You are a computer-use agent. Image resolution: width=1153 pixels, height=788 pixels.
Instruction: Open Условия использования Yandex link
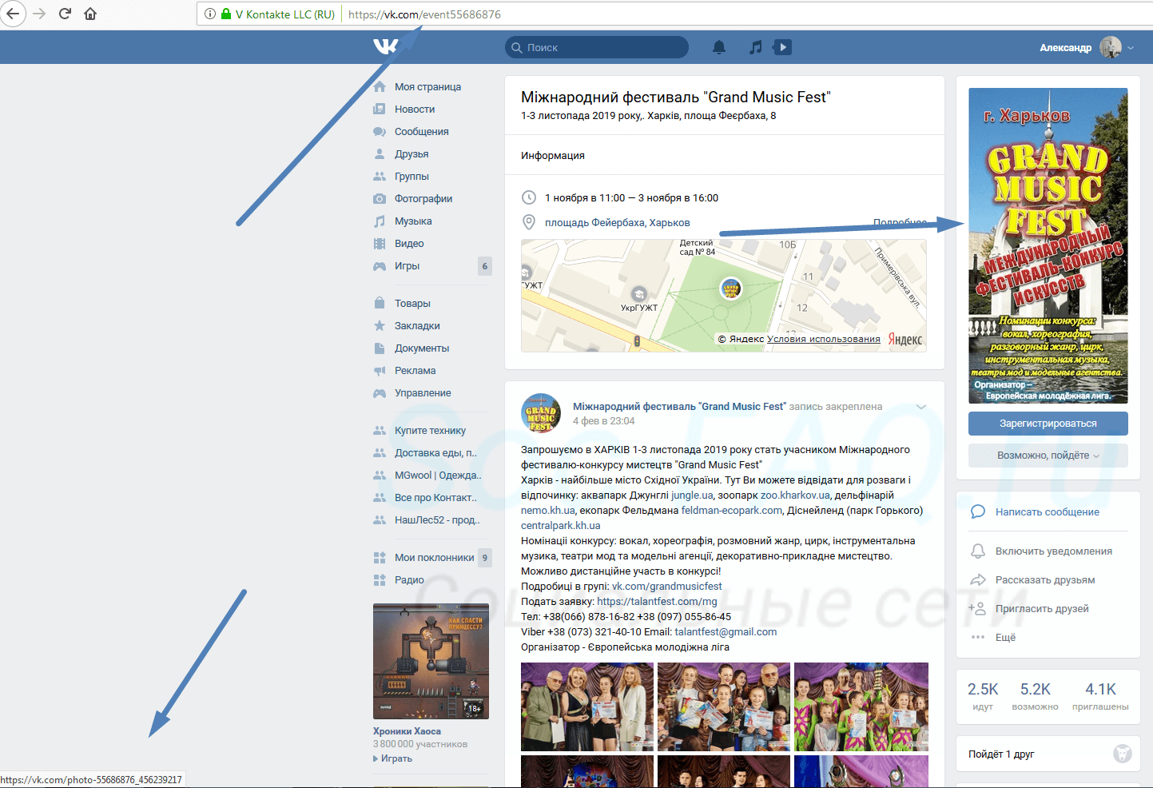tap(824, 339)
